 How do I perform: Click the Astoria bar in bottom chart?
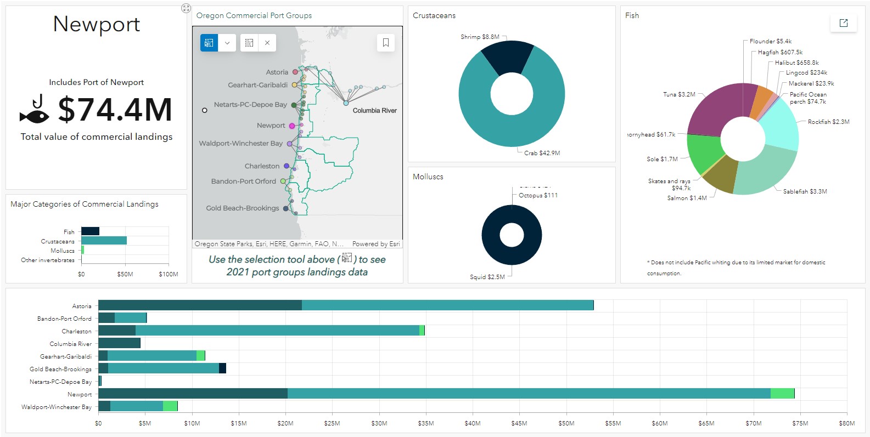346,305
